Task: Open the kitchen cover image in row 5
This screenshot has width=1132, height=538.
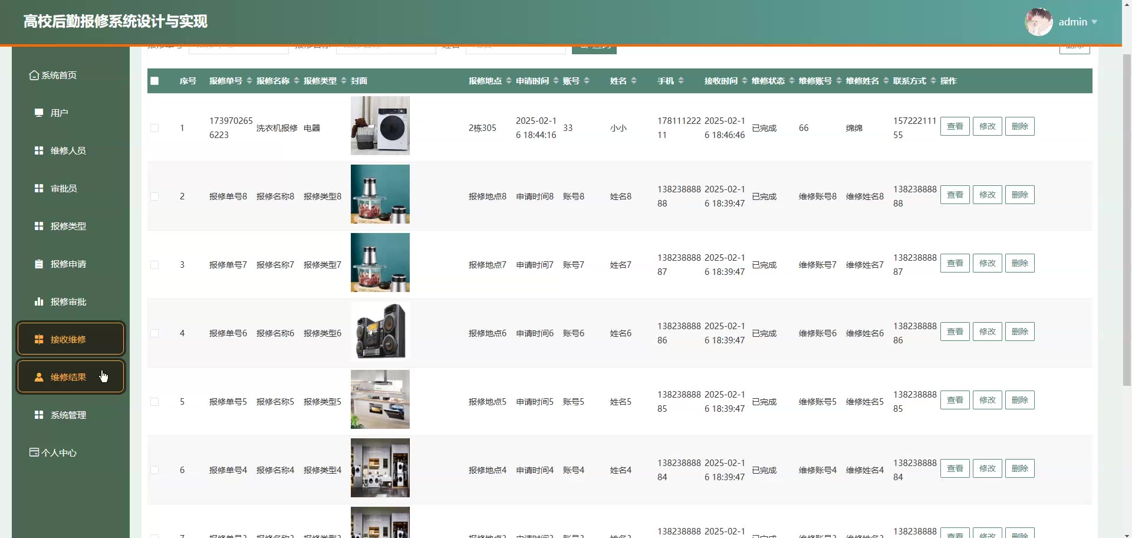Action: pos(380,399)
